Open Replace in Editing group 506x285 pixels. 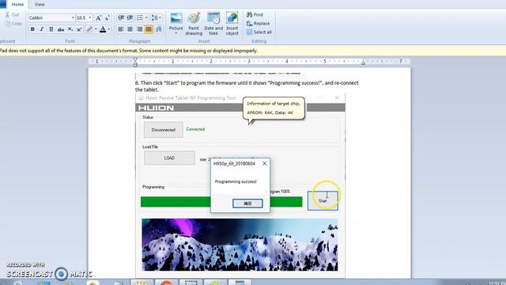tap(259, 23)
